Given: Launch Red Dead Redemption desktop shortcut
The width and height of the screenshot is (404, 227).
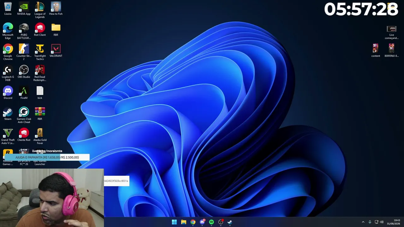Looking at the screenshot, I should pos(40,73).
